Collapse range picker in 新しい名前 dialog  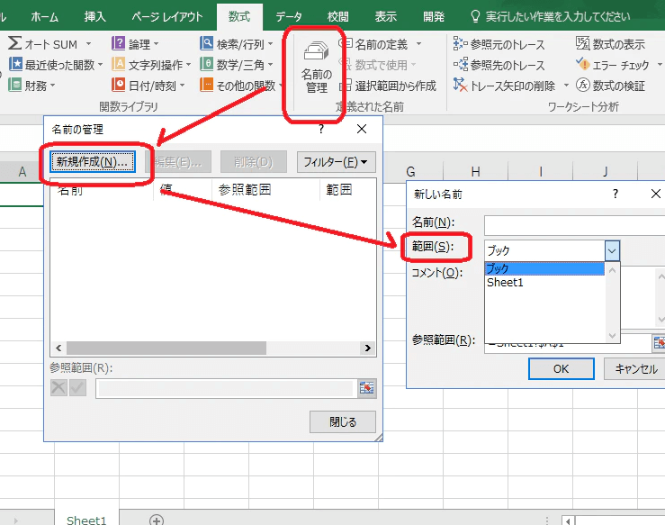(x=659, y=342)
